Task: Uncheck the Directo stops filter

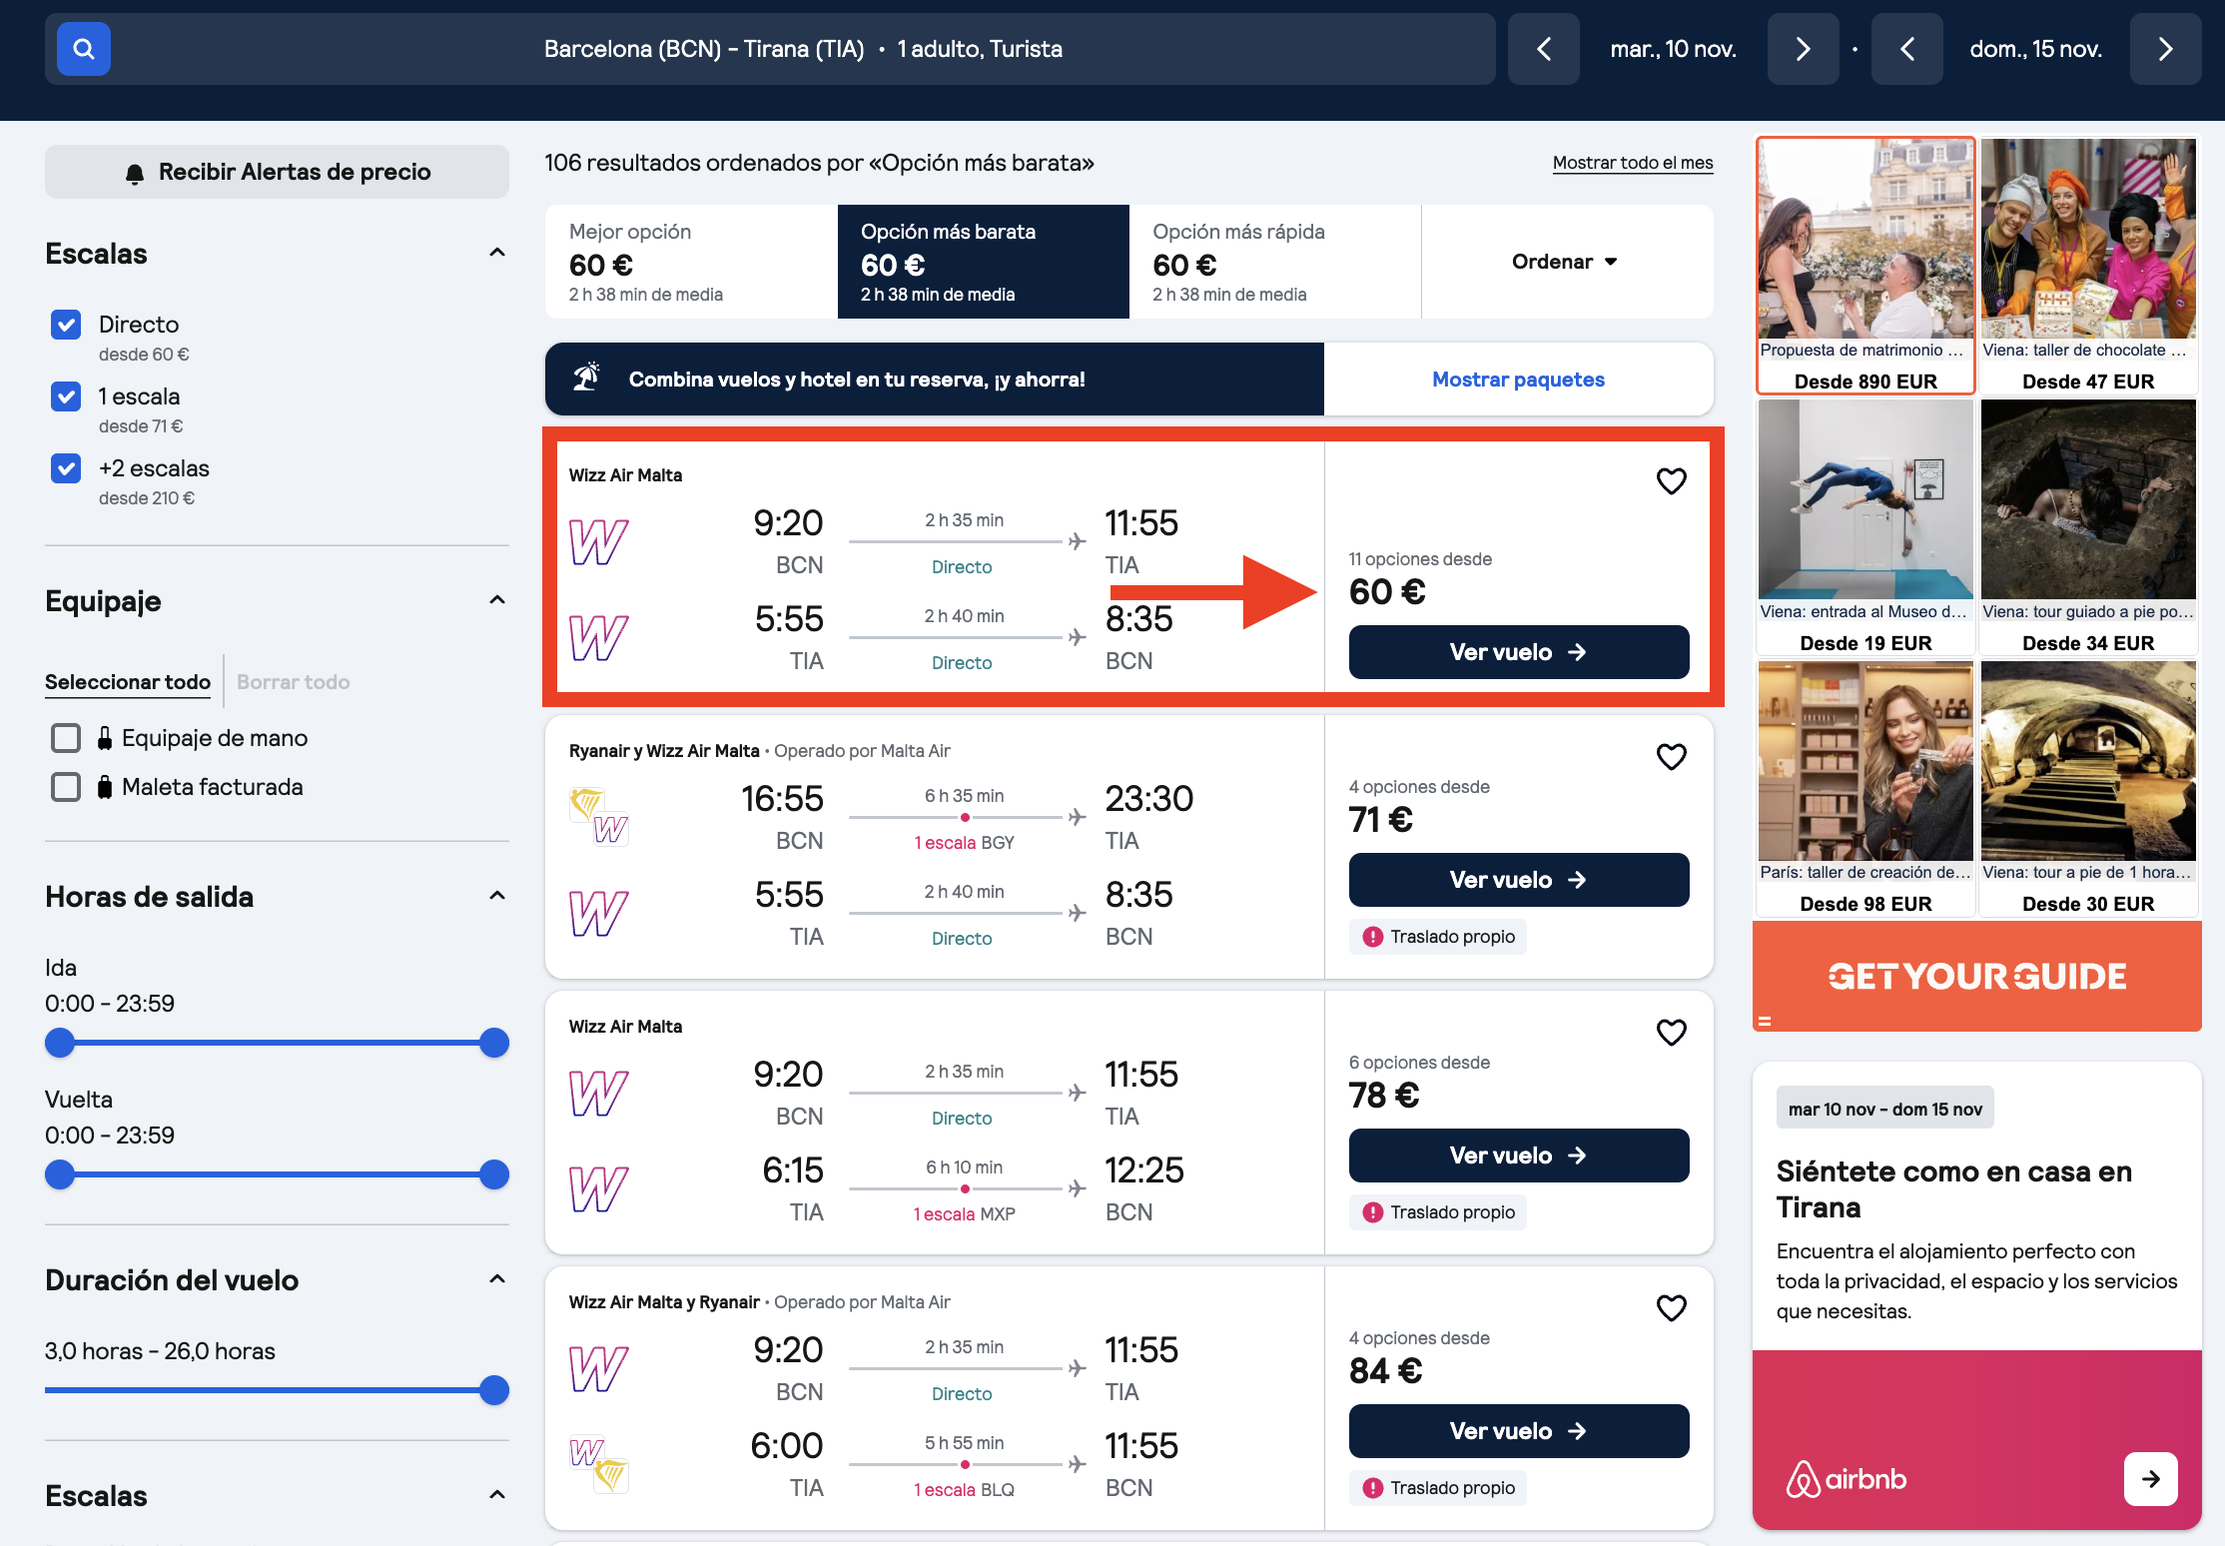Action: pyautogui.click(x=66, y=325)
